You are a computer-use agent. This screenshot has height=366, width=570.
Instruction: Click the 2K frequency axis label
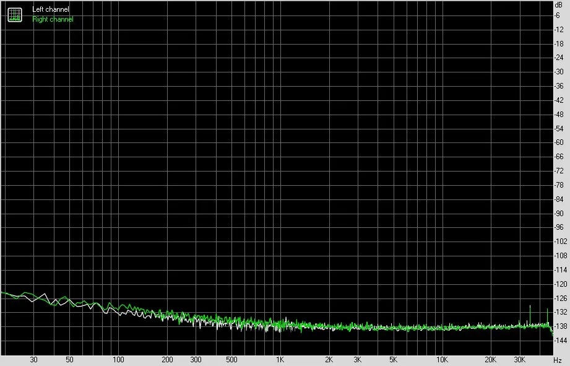click(329, 360)
